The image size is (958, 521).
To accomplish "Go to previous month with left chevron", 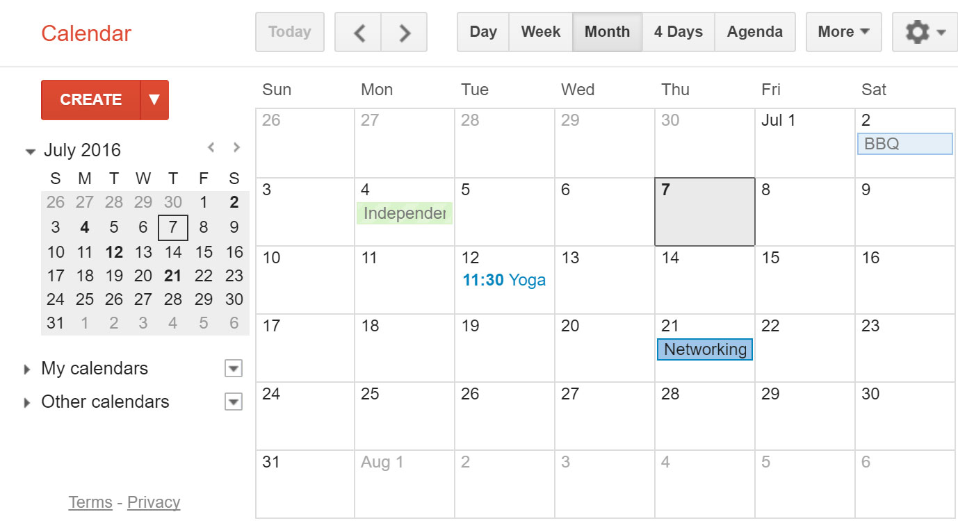I will click(358, 31).
